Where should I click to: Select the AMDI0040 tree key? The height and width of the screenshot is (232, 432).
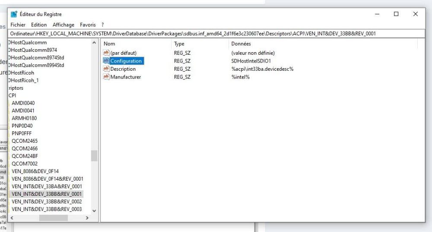point(23,103)
